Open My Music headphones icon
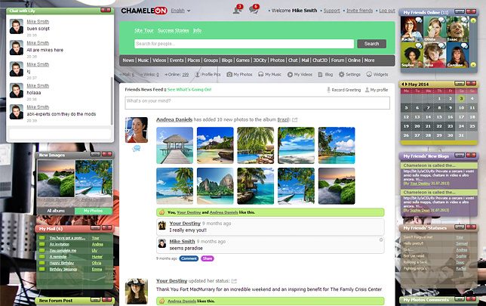486x306 pixels. 260,75
